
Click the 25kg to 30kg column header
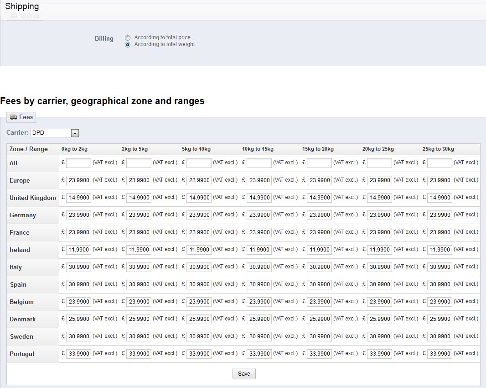[438, 149]
